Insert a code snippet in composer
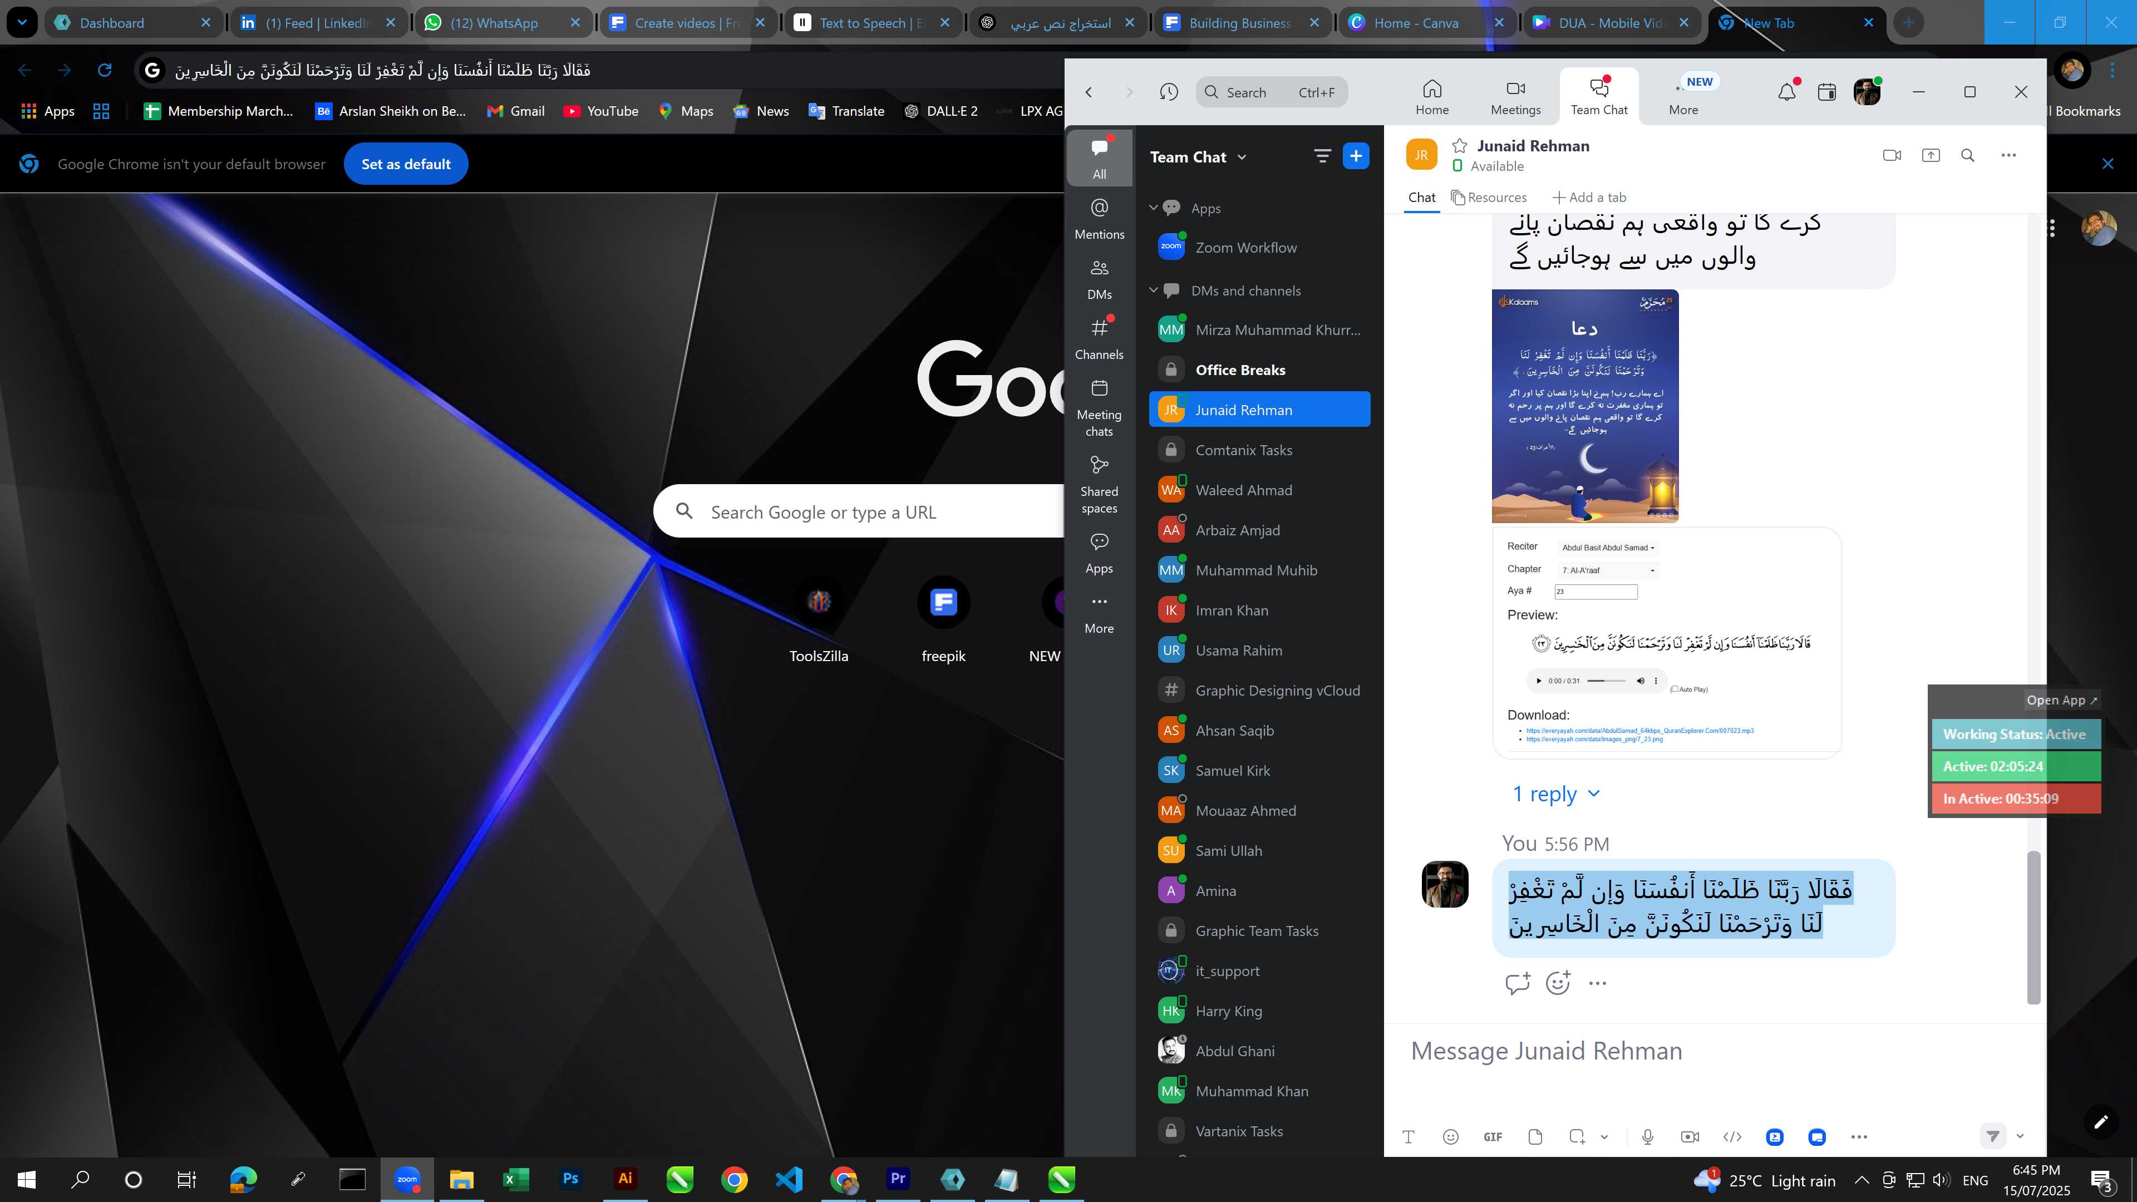2137x1202 pixels. (x=1732, y=1136)
